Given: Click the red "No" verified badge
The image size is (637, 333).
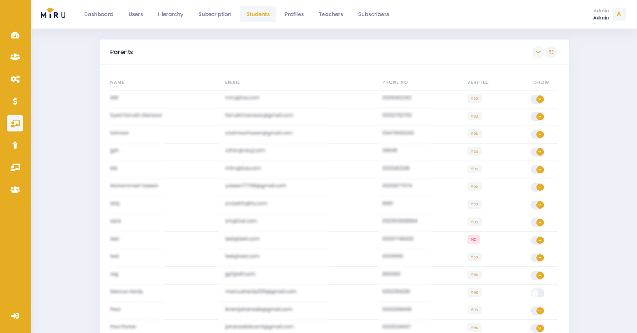Looking at the screenshot, I should 474,239.
